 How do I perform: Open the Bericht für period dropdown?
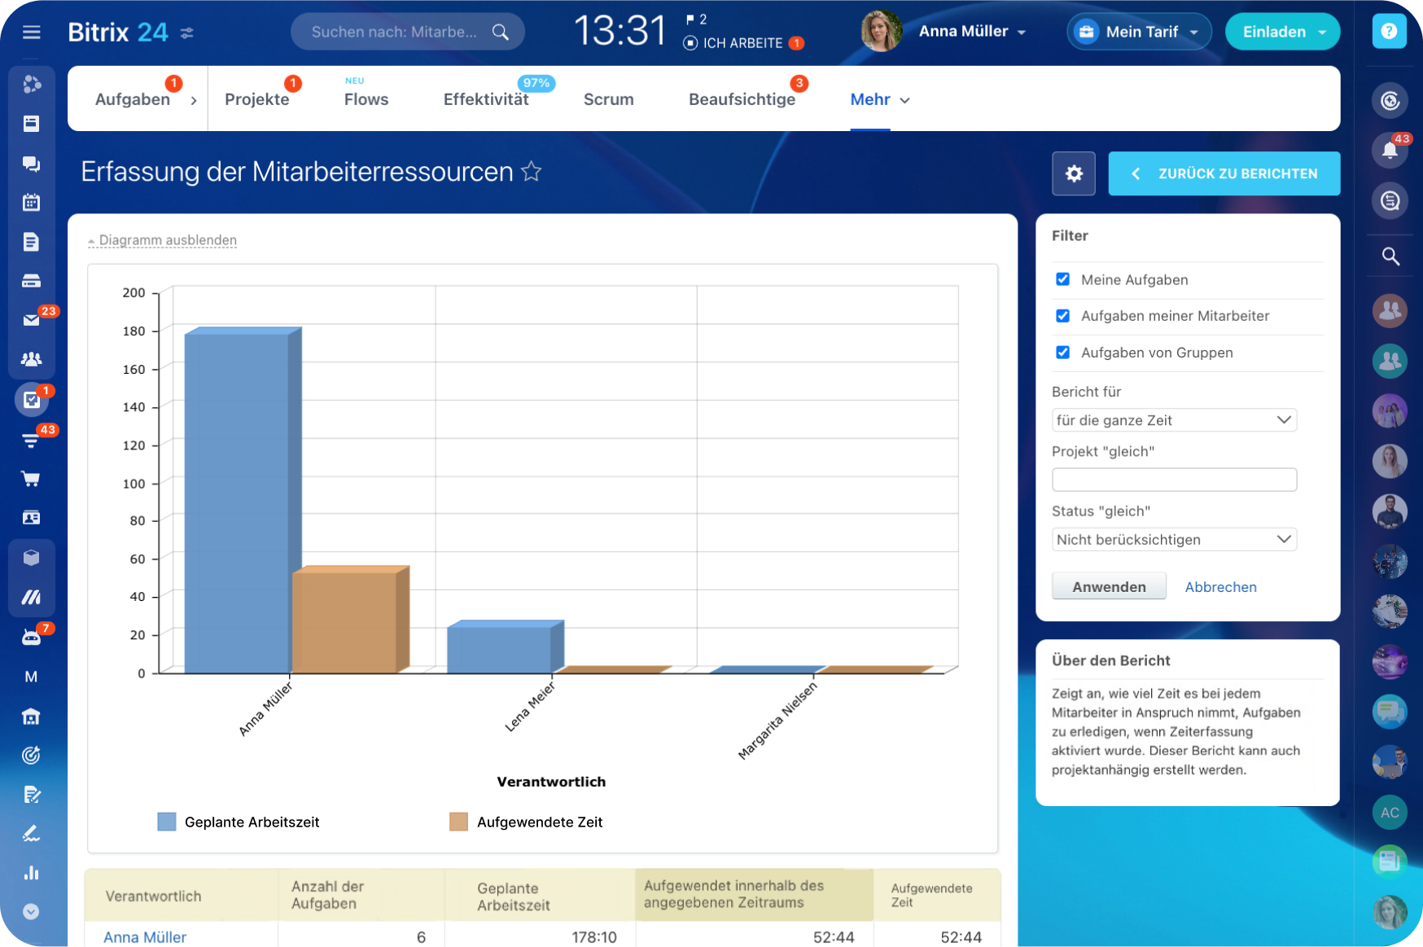(1173, 420)
